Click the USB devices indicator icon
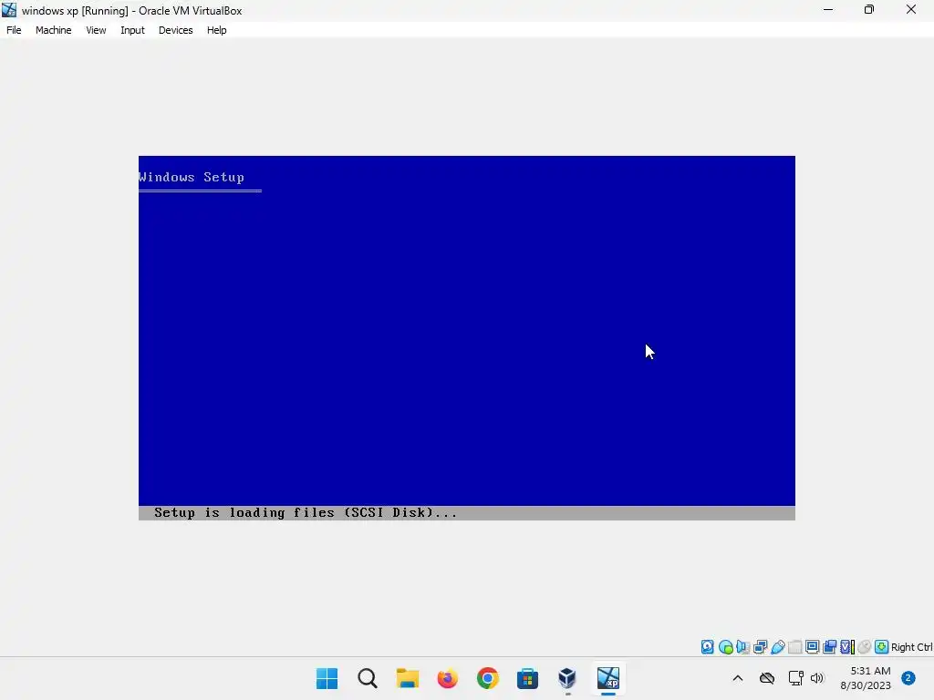 tap(777, 647)
